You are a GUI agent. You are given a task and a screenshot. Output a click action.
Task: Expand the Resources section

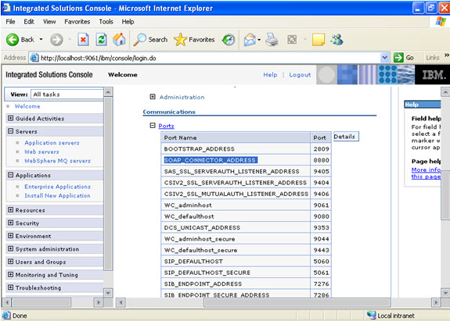pos(11,210)
